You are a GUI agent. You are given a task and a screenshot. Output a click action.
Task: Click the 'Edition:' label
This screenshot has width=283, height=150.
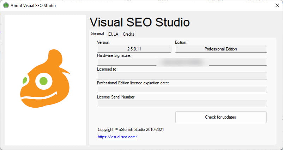click(181, 42)
